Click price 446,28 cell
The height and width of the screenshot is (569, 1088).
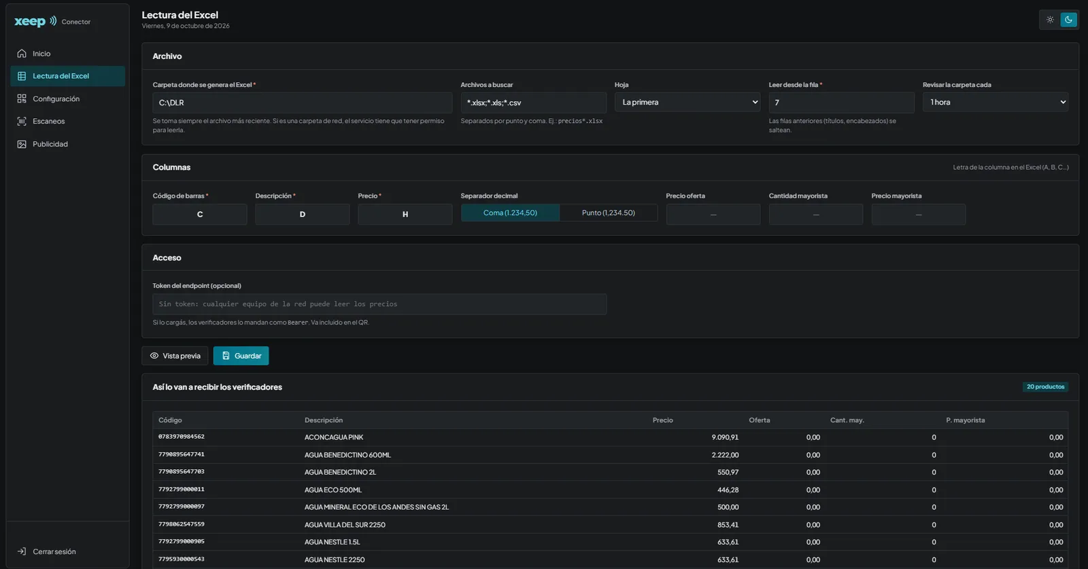coord(728,490)
